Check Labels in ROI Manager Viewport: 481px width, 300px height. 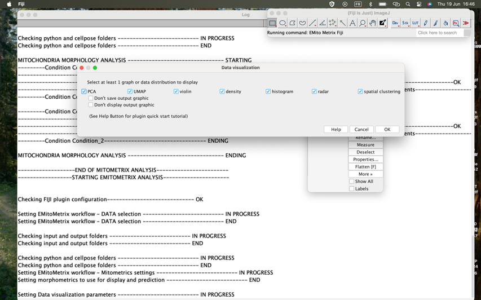point(351,189)
